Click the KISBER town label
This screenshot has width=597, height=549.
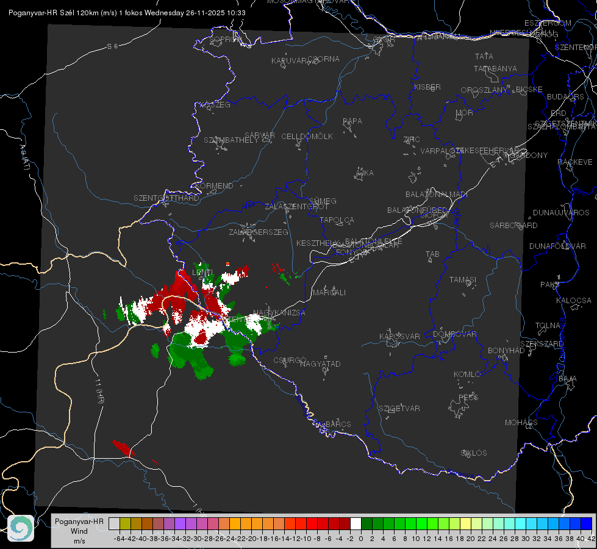pyautogui.click(x=427, y=87)
